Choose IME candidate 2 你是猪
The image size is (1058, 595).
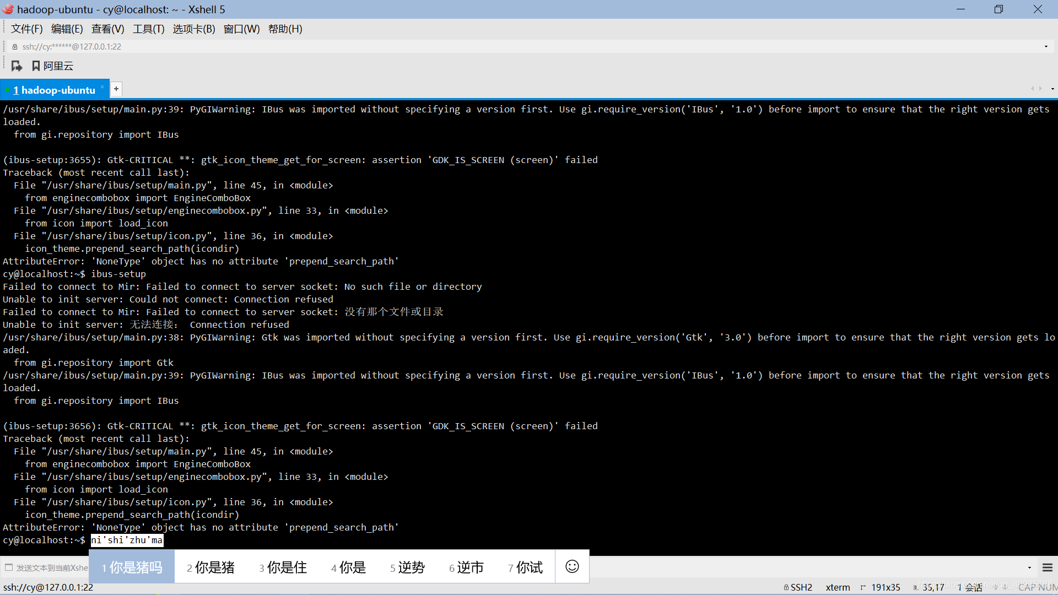(210, 567)
